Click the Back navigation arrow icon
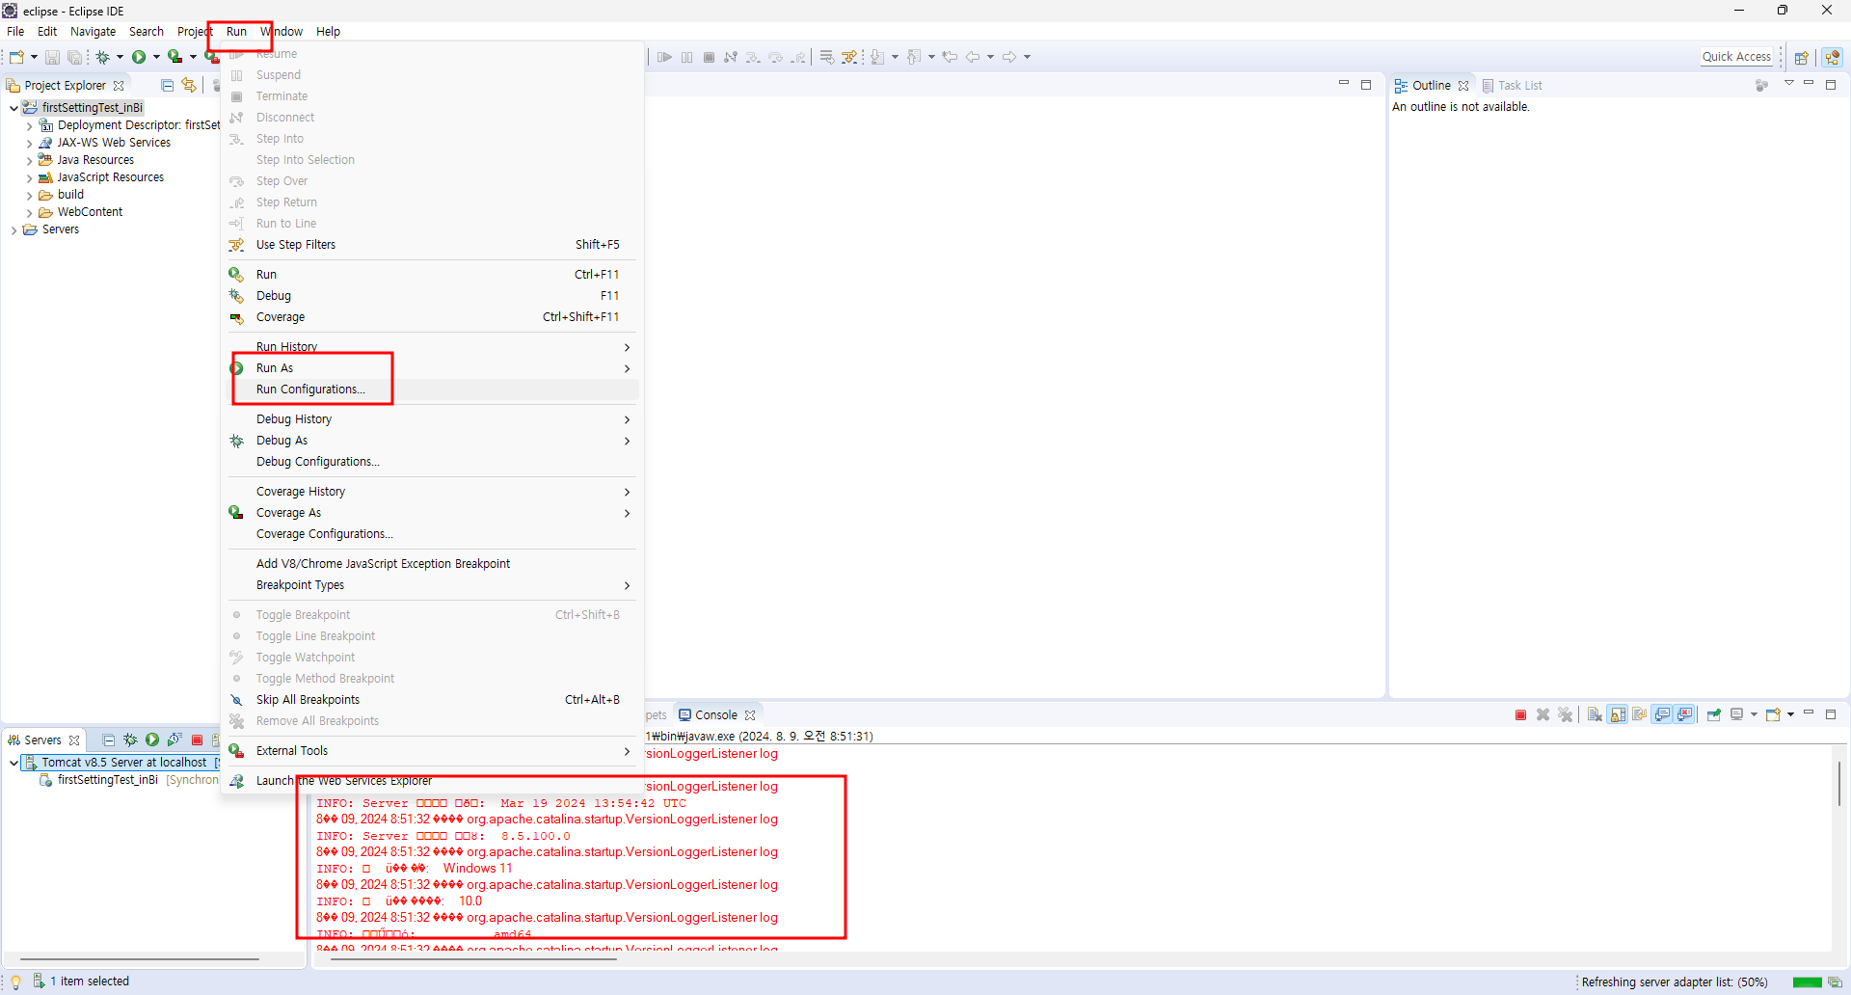Screen dimensions: 1851x995 [x=973, y=58]
